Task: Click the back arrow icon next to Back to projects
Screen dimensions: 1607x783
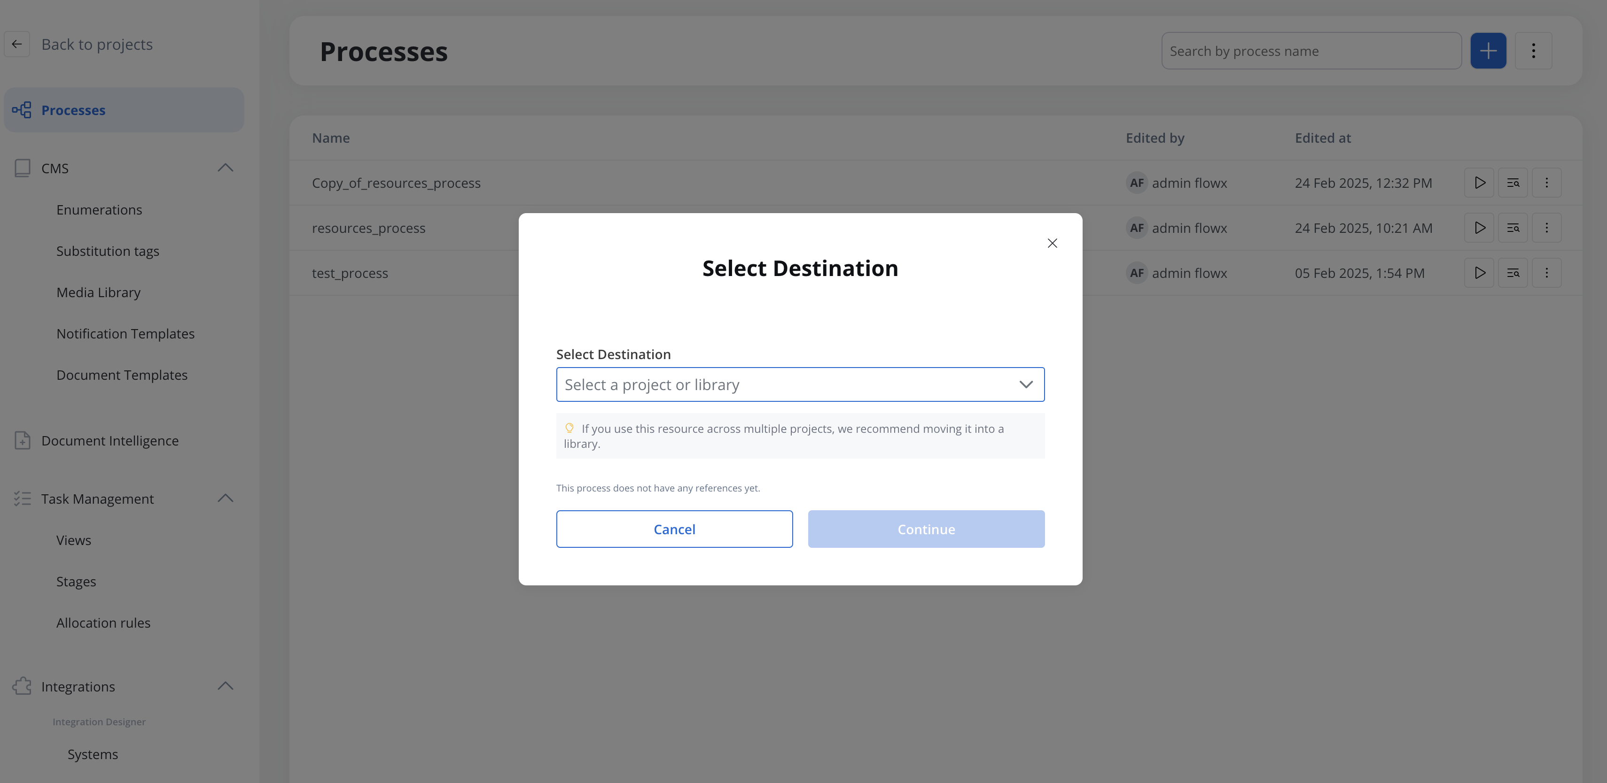Action: (17, 44)
